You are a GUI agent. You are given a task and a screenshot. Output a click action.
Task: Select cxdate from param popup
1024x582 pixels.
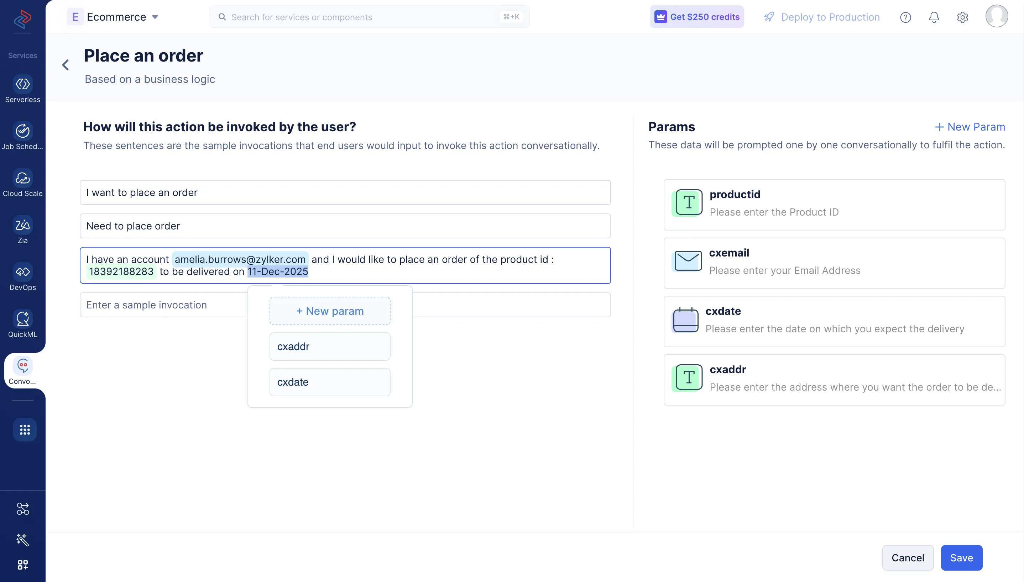330,382
